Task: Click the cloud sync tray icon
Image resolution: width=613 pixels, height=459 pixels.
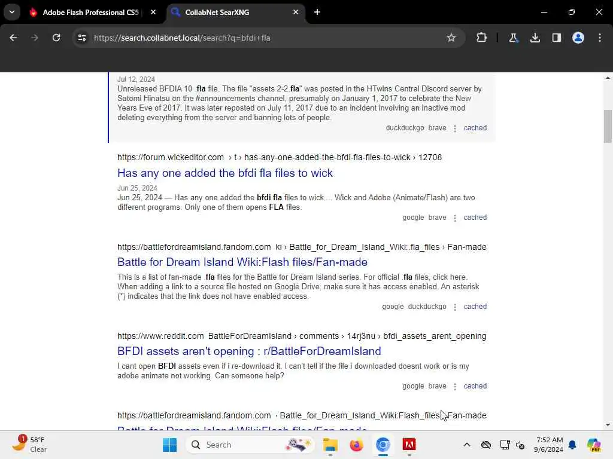Action: pos(486,445)
